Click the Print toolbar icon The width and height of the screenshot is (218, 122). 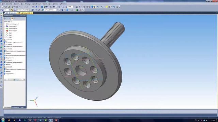(13, 7)
